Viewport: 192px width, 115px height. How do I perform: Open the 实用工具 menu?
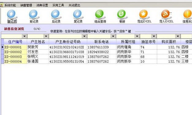tap(58, 5)
